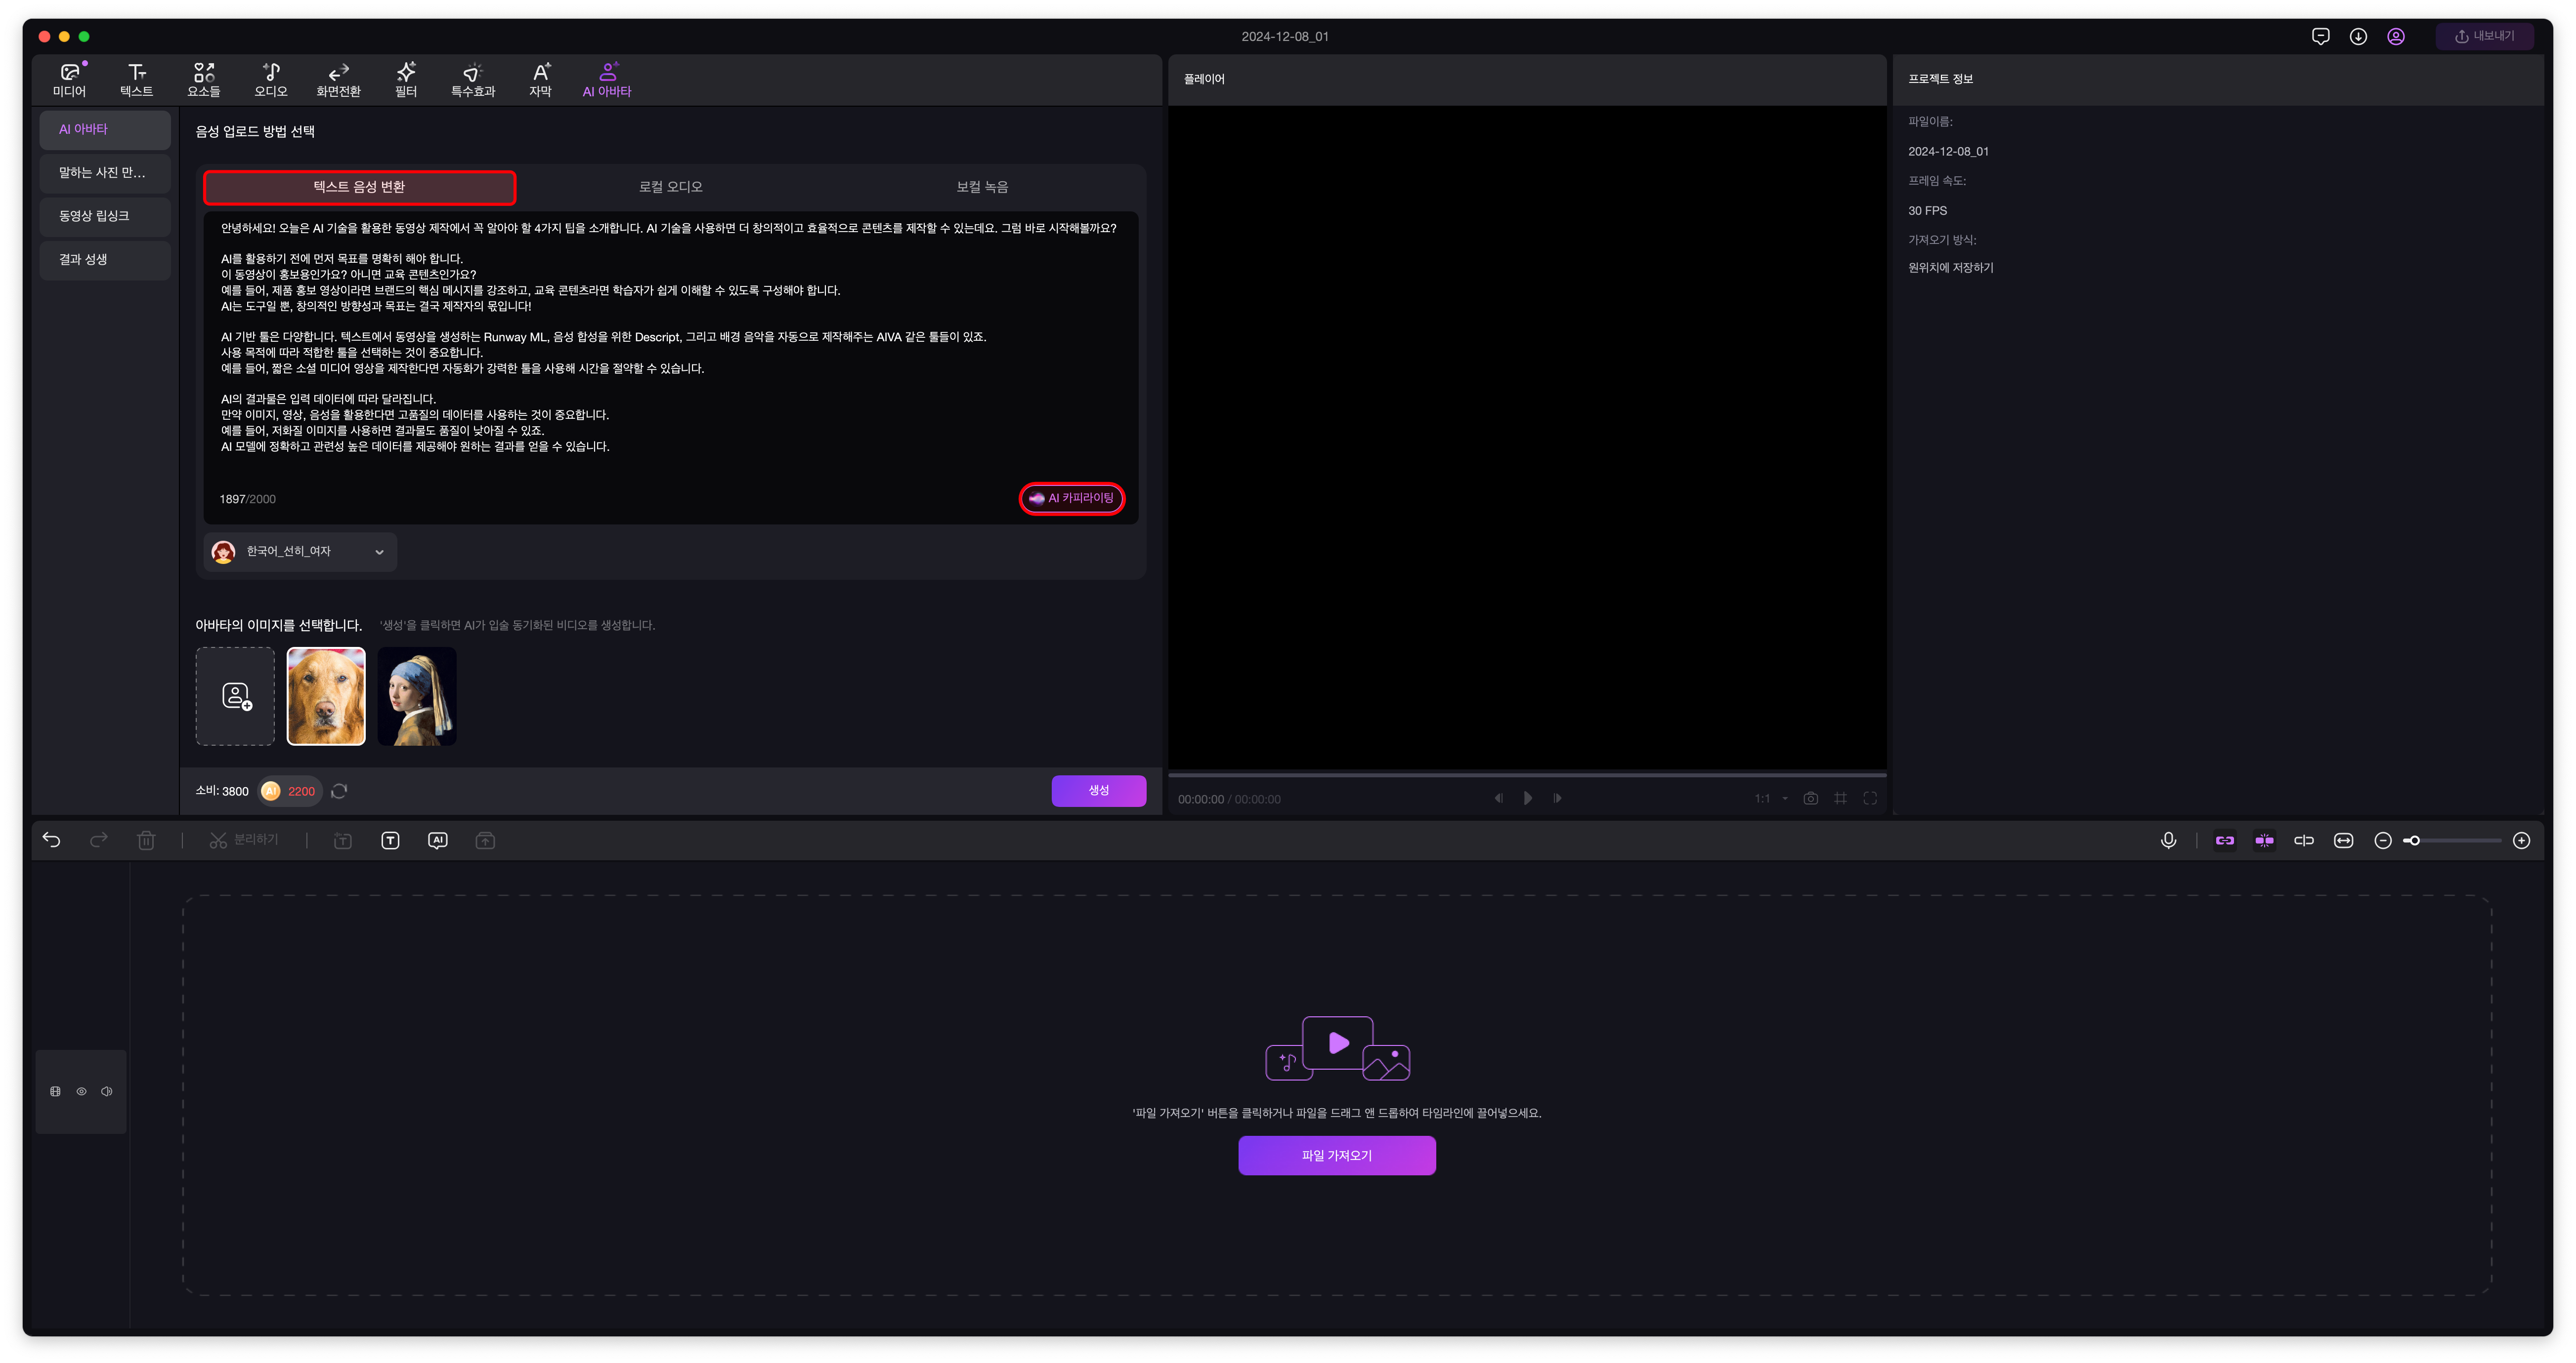Toggle the purple link clips button
The width and height of the screenshot is (2576, 1363).
click(x=2225, y=841)
